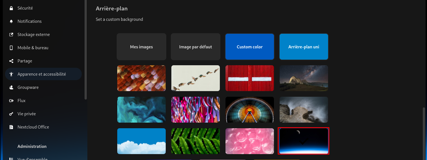Click the Groupware contacts icon
Viewport: 427px width, 160px height.
(x=11, y=87)
